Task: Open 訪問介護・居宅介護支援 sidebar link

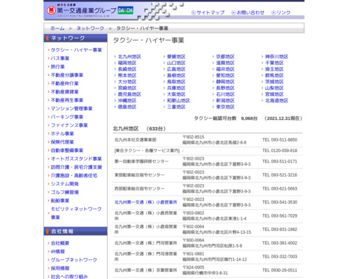Action: pyautogui.click(x=77, y=167)
